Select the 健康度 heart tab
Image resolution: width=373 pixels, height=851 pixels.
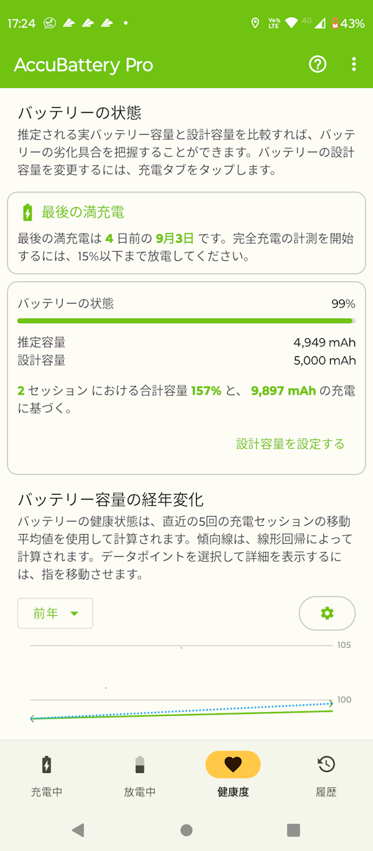pyautogui.click(x=233, y=776)
